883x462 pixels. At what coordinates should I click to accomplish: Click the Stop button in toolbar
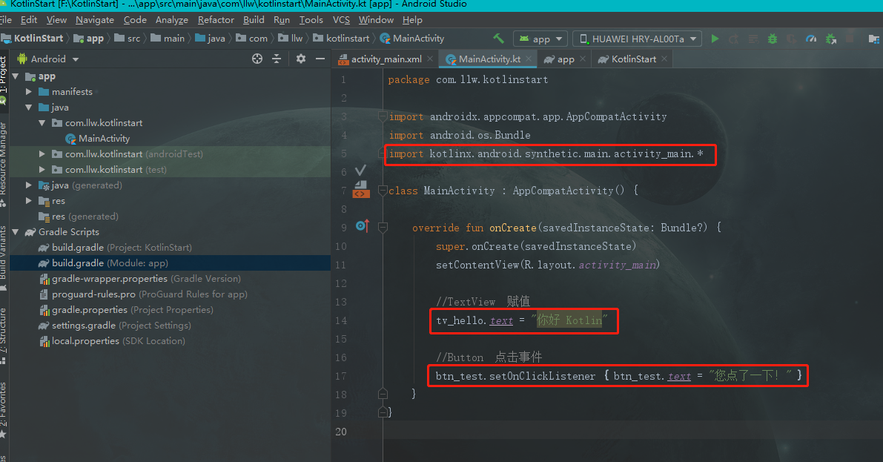coord(850,39)
